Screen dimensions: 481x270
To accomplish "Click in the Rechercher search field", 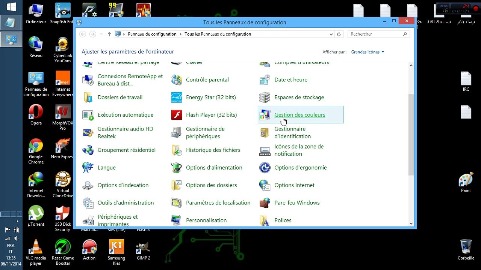I will [x=378, y=34].
